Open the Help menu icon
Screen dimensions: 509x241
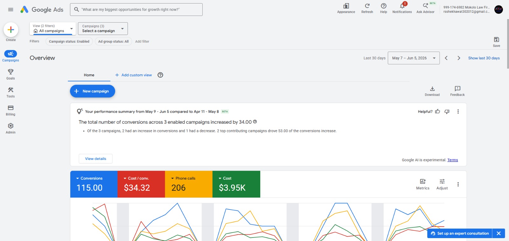[x=384, y=9]
